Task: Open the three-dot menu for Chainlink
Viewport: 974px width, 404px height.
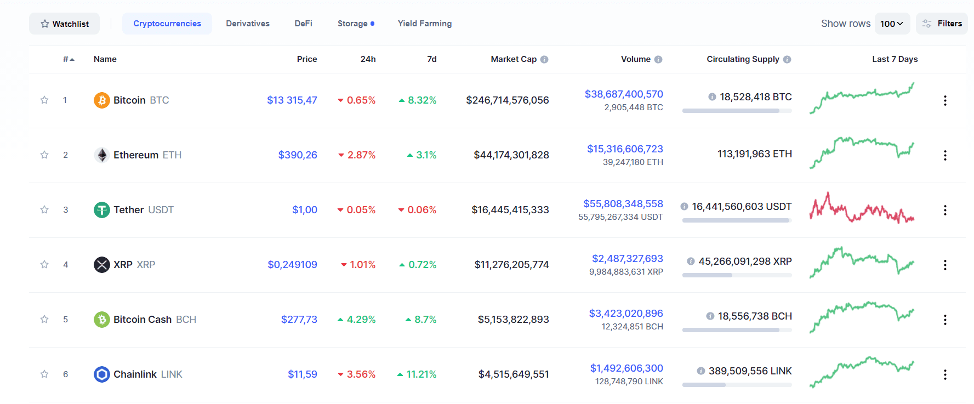Action: point(945,374)
